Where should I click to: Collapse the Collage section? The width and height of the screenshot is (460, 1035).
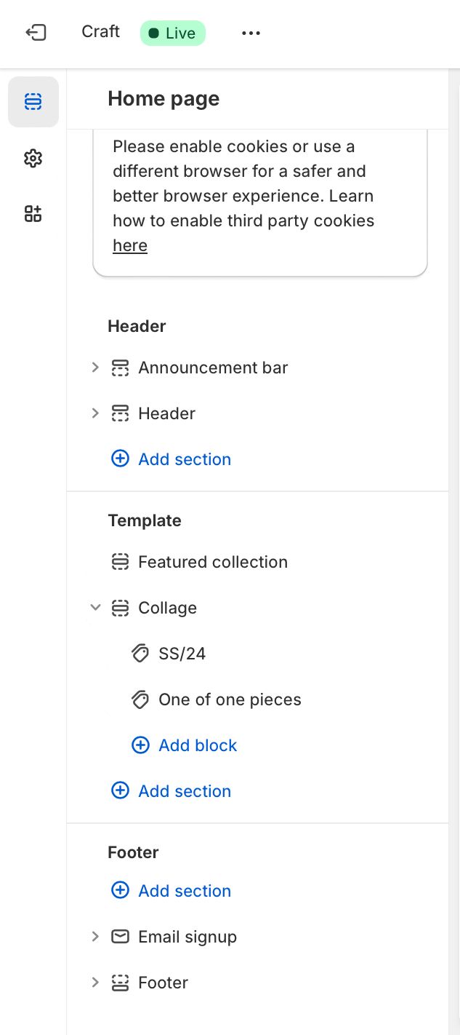tap(95, 608)
